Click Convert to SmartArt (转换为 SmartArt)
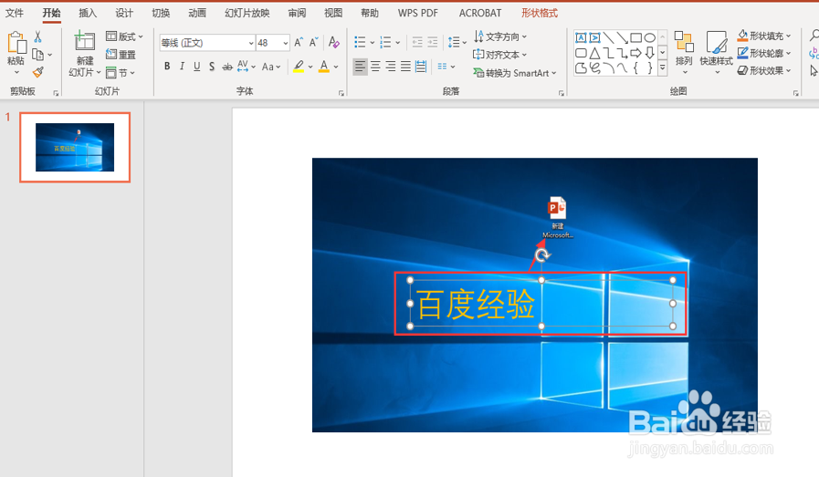 (x=515, y=73)
